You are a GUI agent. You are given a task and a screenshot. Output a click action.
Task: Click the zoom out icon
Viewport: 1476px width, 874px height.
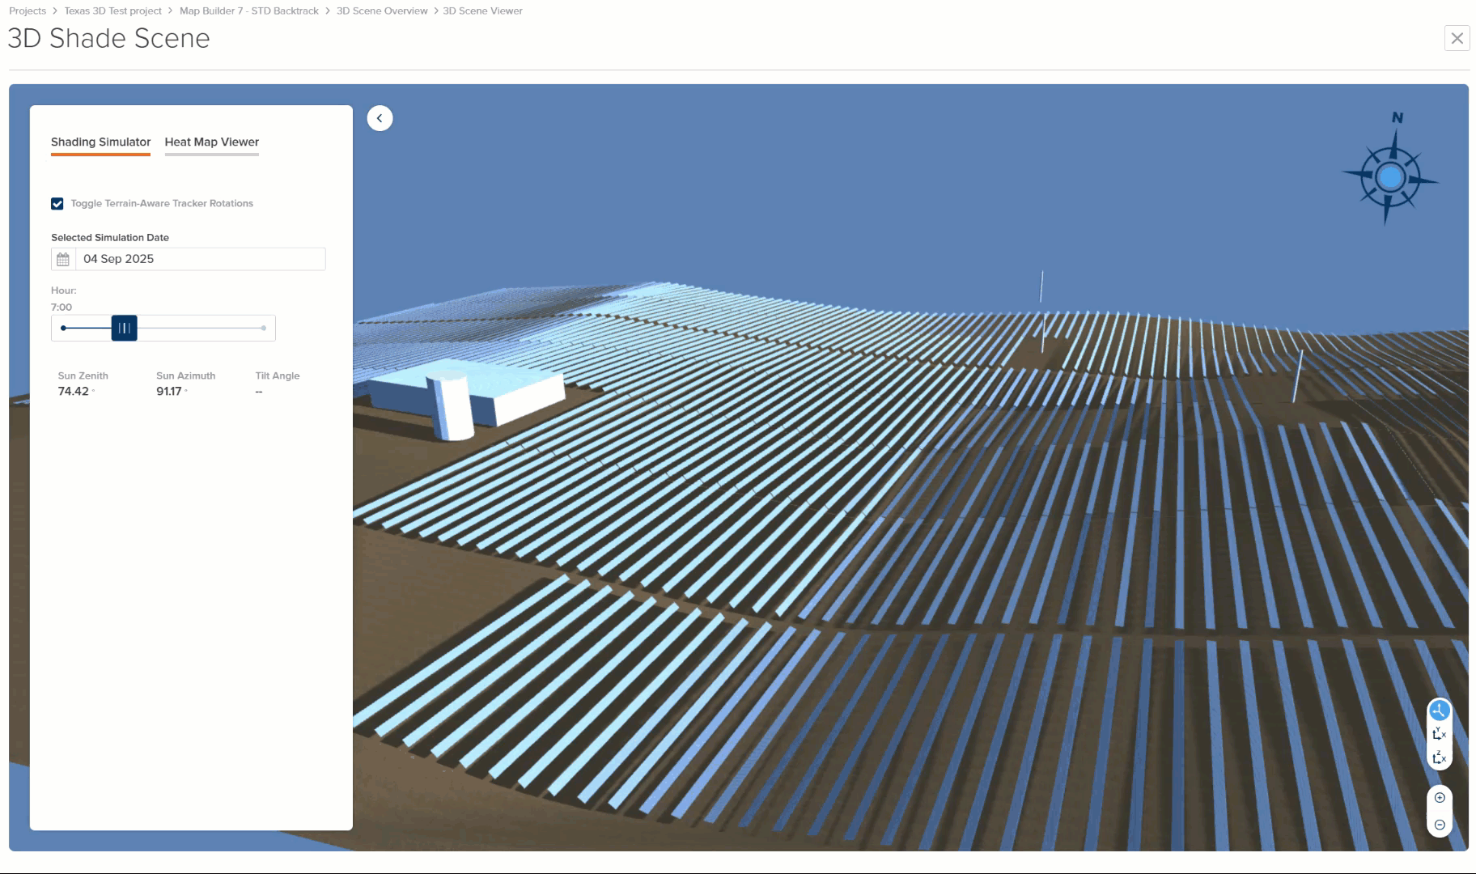(1440, 824)
